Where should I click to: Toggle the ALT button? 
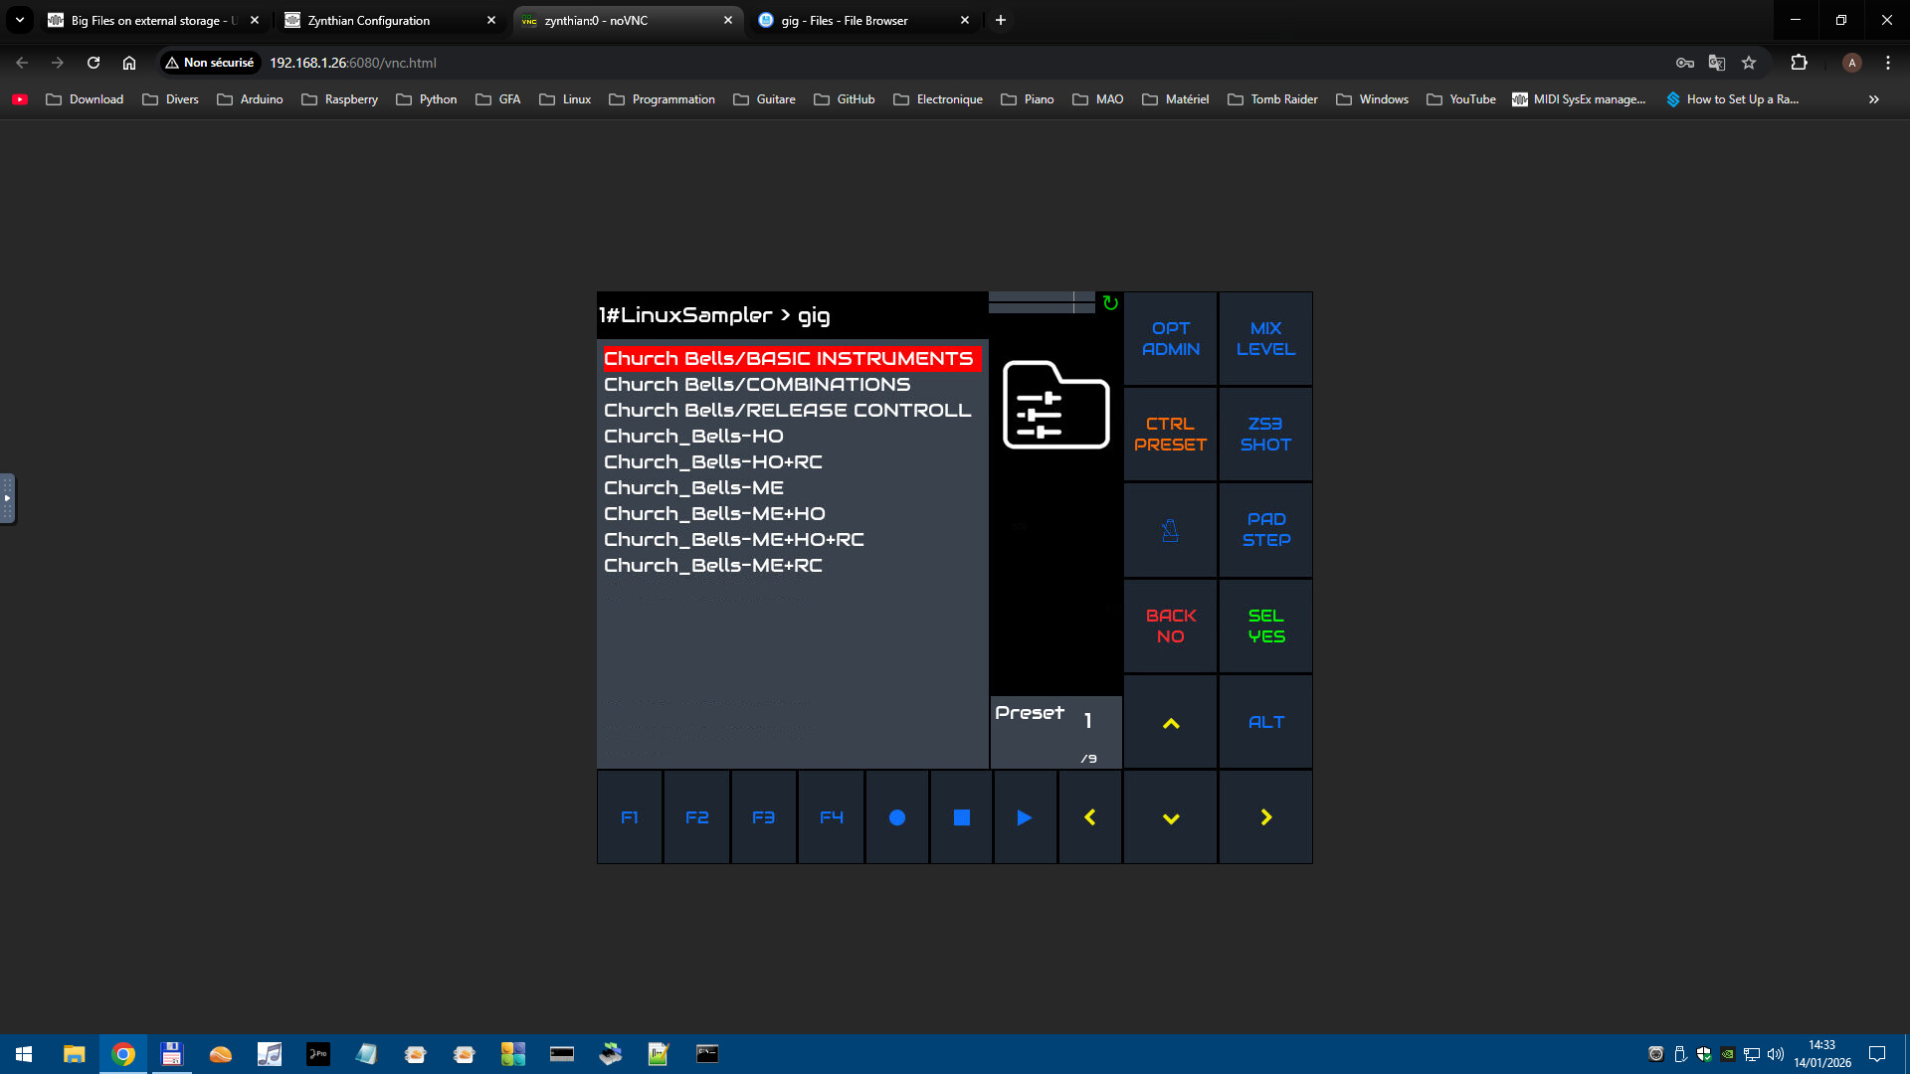coord(1265,722)
